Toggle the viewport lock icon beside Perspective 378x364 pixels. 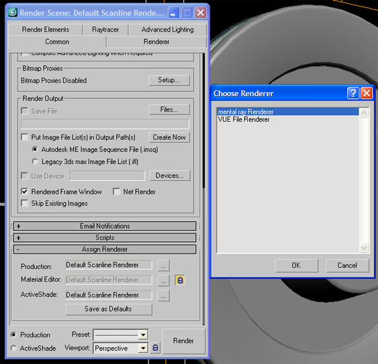click(x=156, y=348)
